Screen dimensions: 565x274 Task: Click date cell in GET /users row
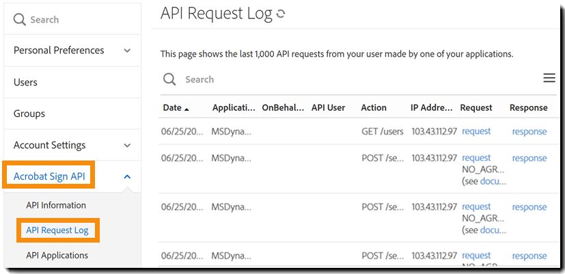182,132
